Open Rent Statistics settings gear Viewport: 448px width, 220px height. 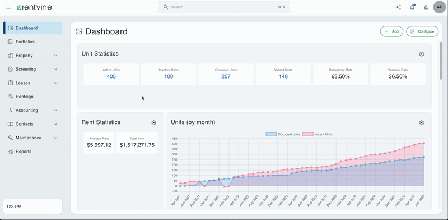pyautogui.click(x=153, y=122)
